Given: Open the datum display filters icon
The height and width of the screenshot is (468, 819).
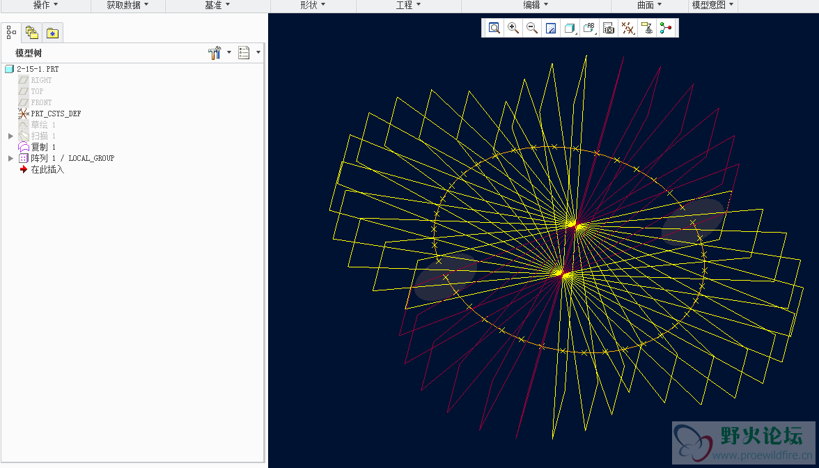Looking at the screenshot, I should click(627, 28).
